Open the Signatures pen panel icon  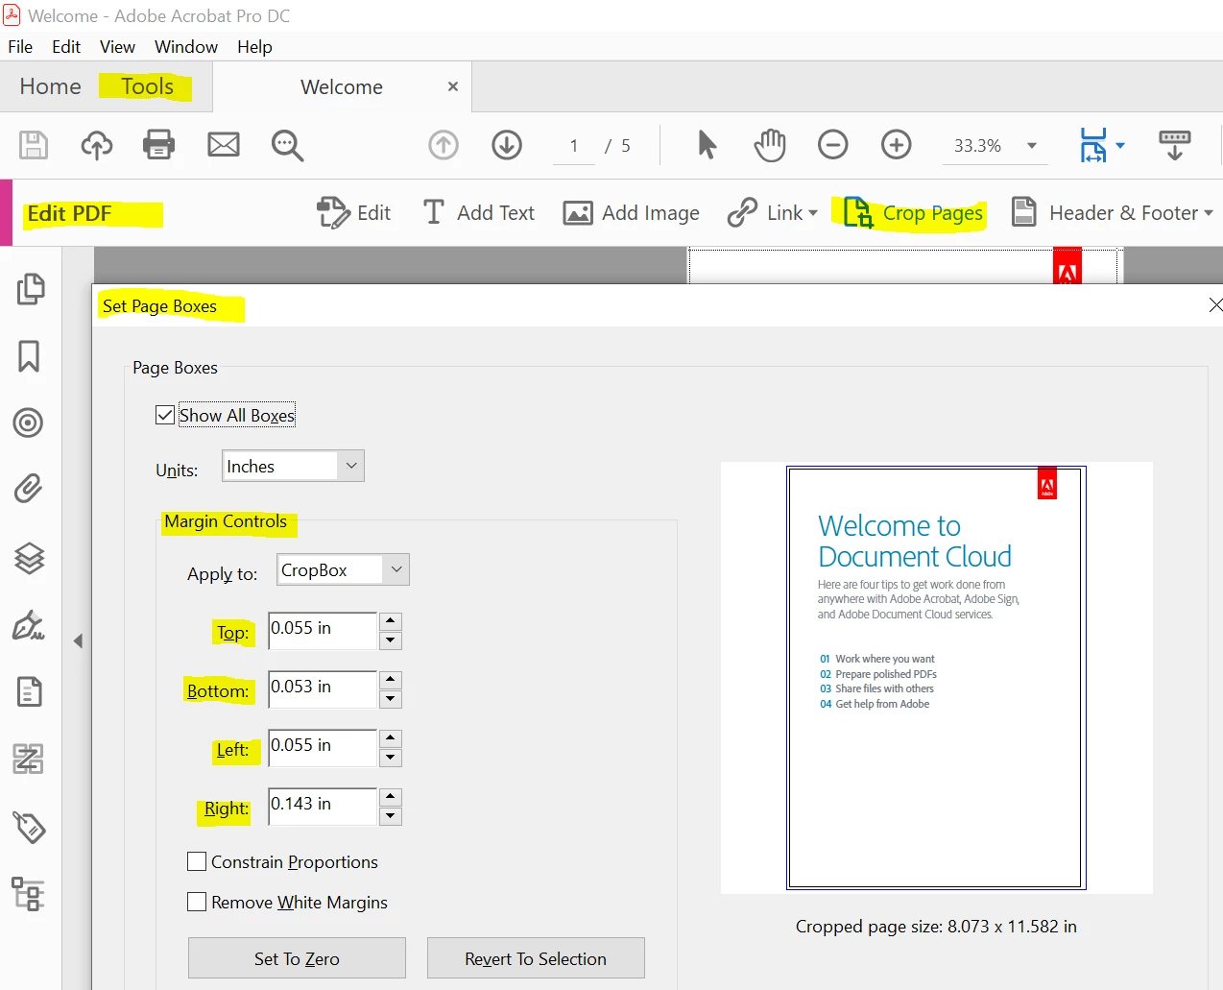(28, 625)
